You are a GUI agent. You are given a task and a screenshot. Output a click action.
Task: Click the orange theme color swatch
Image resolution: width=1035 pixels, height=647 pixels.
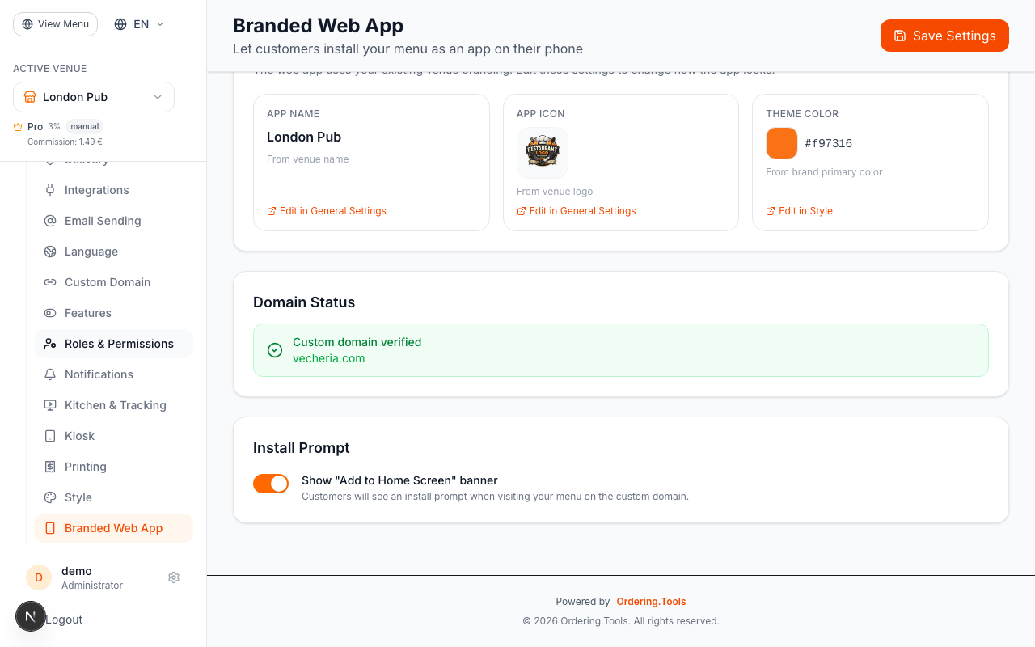coord(782,143)
